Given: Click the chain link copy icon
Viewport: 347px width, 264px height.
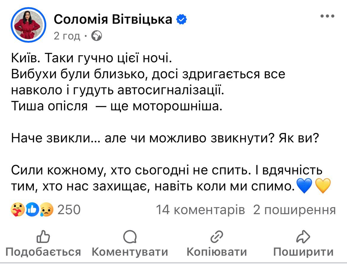Looking at the screenshot, I should tap(217, 237).
